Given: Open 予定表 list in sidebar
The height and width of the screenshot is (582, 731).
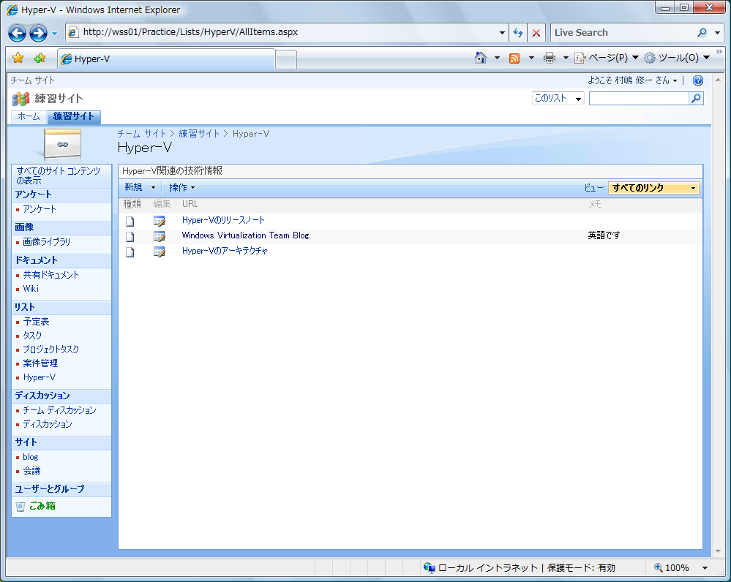Looking at the screenshot, I should point(36,322).
